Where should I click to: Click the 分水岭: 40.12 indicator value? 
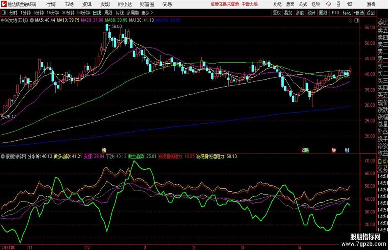[x=40, y=156]
